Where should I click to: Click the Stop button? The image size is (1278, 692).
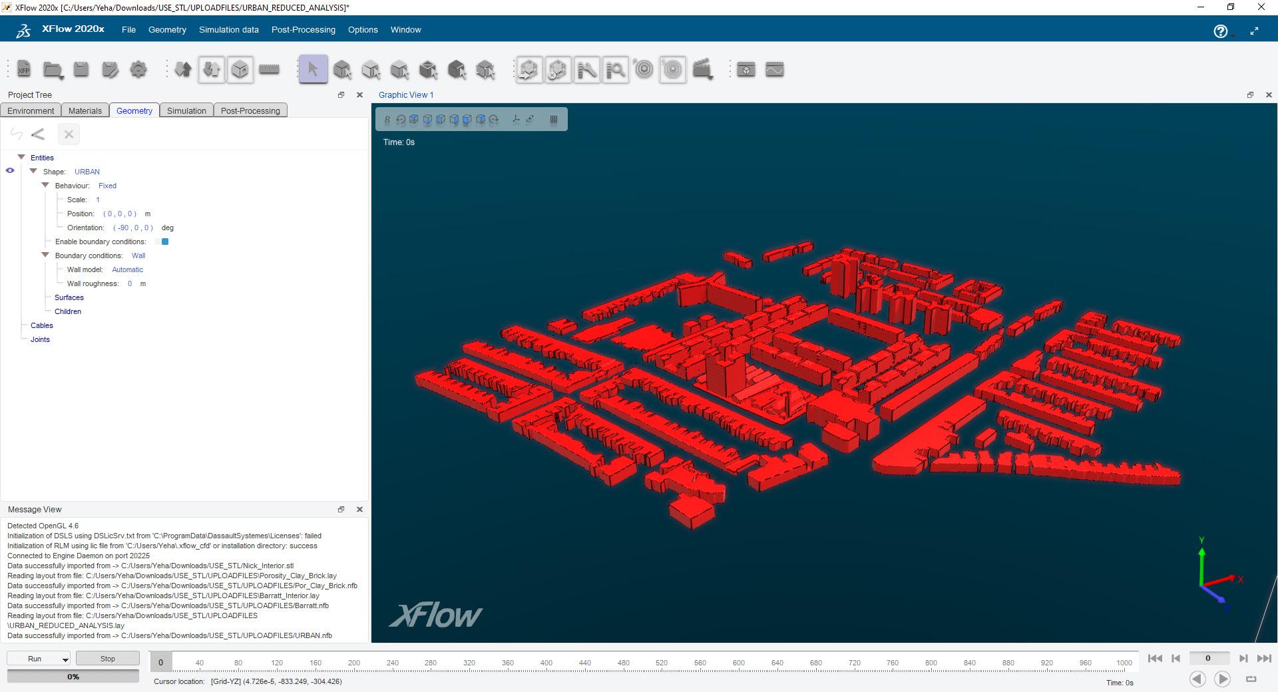tap(108, 659)
